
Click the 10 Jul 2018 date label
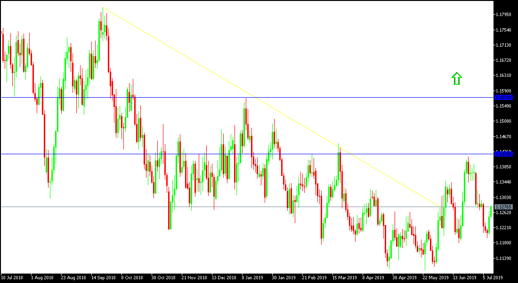click(x=12, y=277)
